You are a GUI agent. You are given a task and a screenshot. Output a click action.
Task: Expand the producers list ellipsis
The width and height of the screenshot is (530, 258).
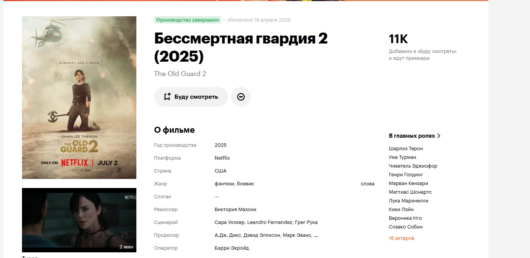click(x=316, y=236)
